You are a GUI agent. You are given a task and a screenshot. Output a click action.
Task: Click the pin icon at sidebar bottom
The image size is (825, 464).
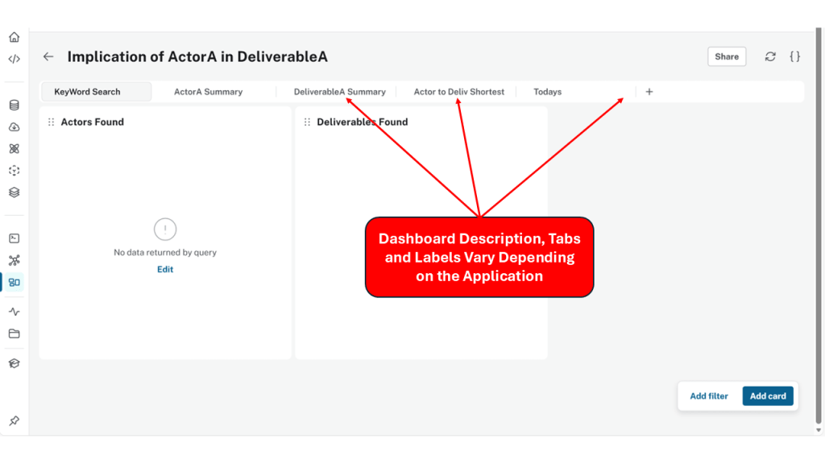(14, 421)
